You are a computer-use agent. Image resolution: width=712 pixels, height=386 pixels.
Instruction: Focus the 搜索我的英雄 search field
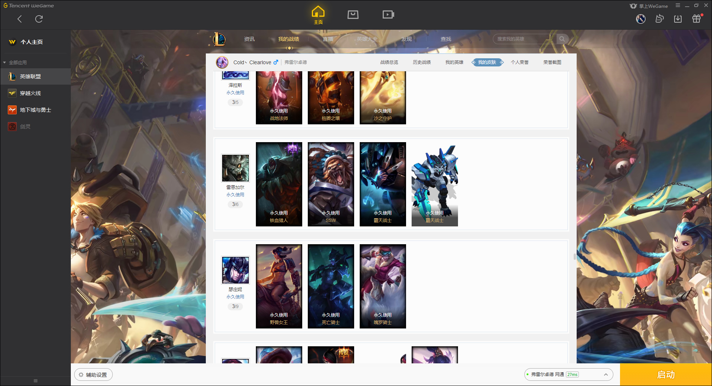point(525,39)
